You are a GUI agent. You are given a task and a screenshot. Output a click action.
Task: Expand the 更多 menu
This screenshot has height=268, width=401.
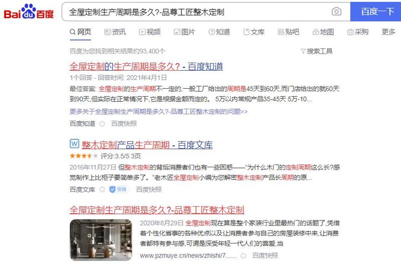pos(388,32)
